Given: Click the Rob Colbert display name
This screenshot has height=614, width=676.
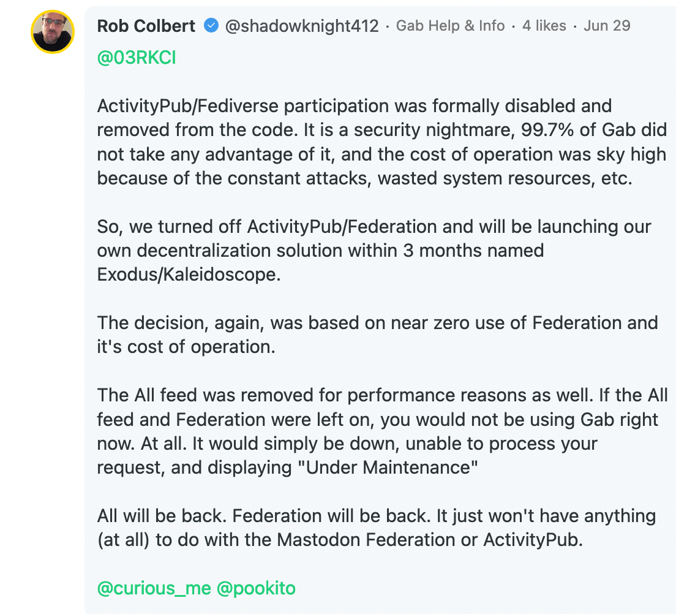Looking at the screenshot, I should pos(146,26).
